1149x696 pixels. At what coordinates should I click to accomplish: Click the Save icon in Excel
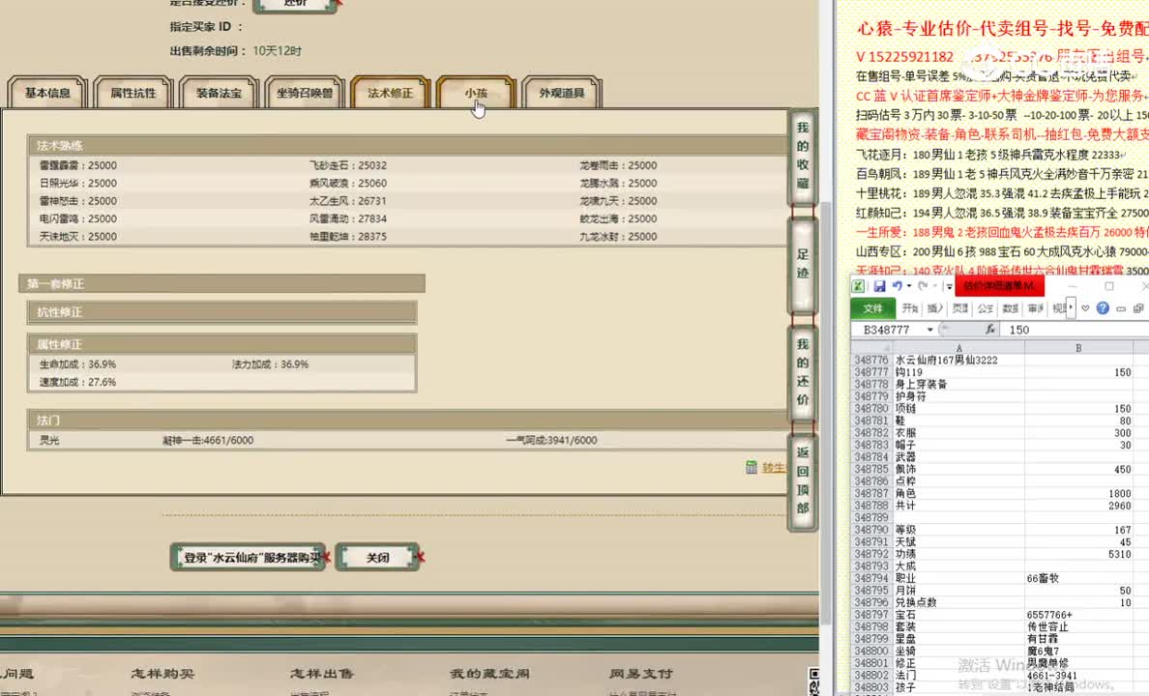881,285
